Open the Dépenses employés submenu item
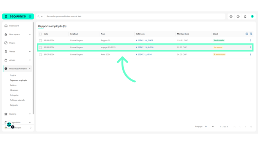The height and width of the screenshot is (145, 258). coord(18,80)
